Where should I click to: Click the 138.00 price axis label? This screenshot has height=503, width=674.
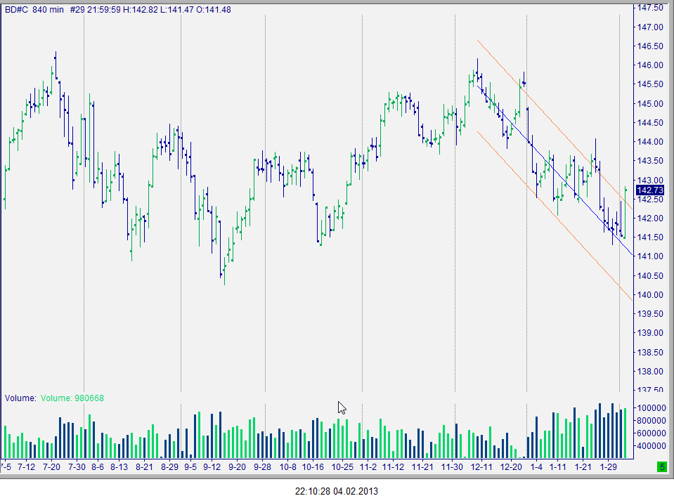tap(650, 372)
